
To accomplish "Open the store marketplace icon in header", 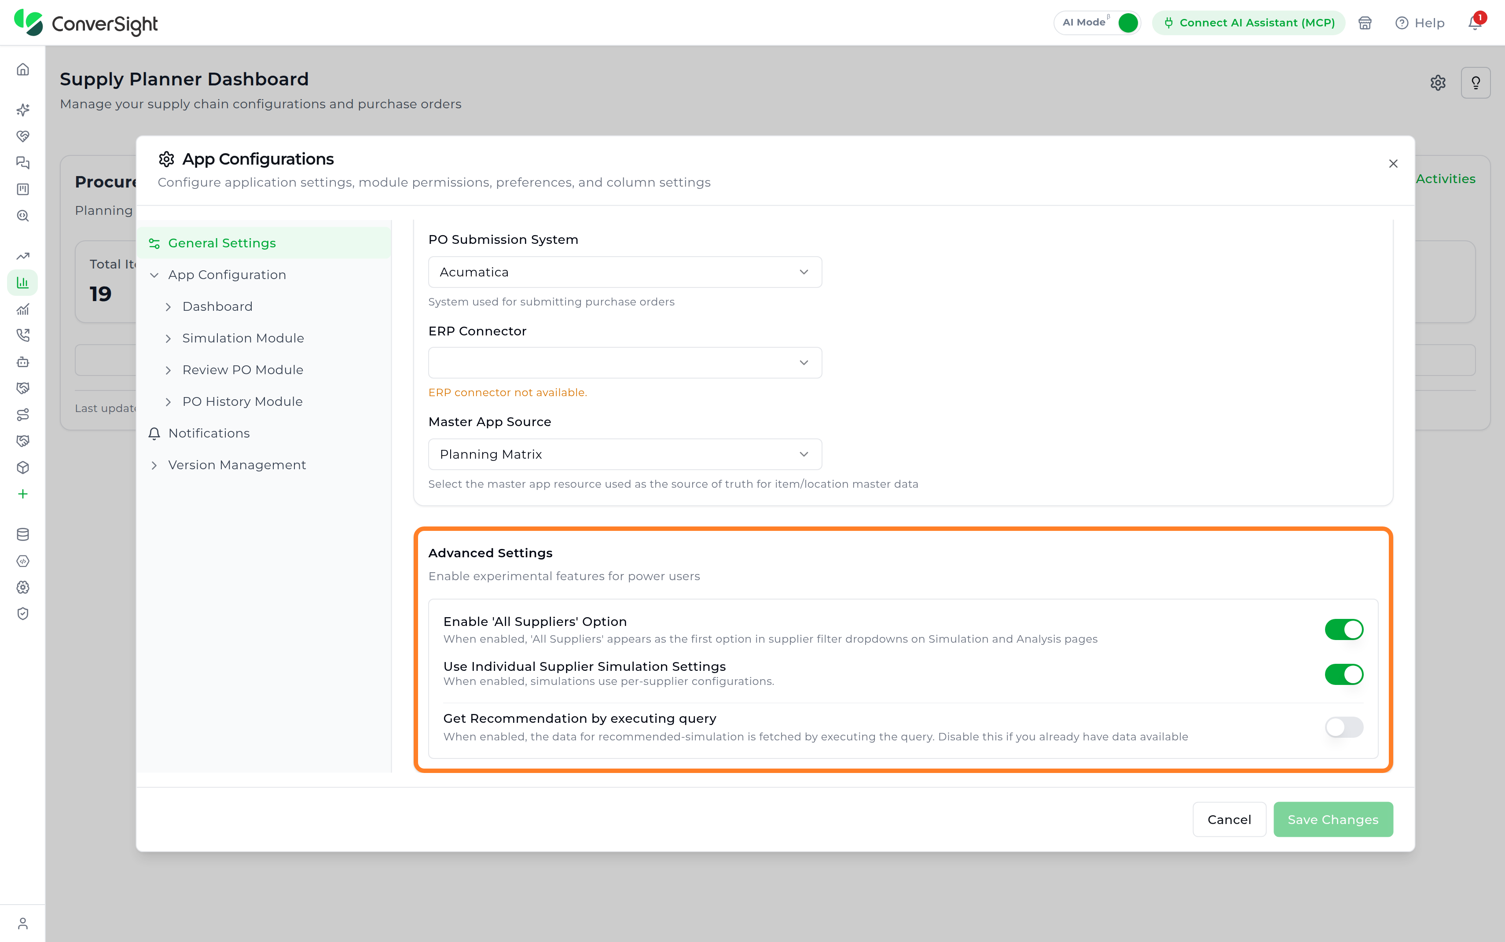I will 1365,23.
